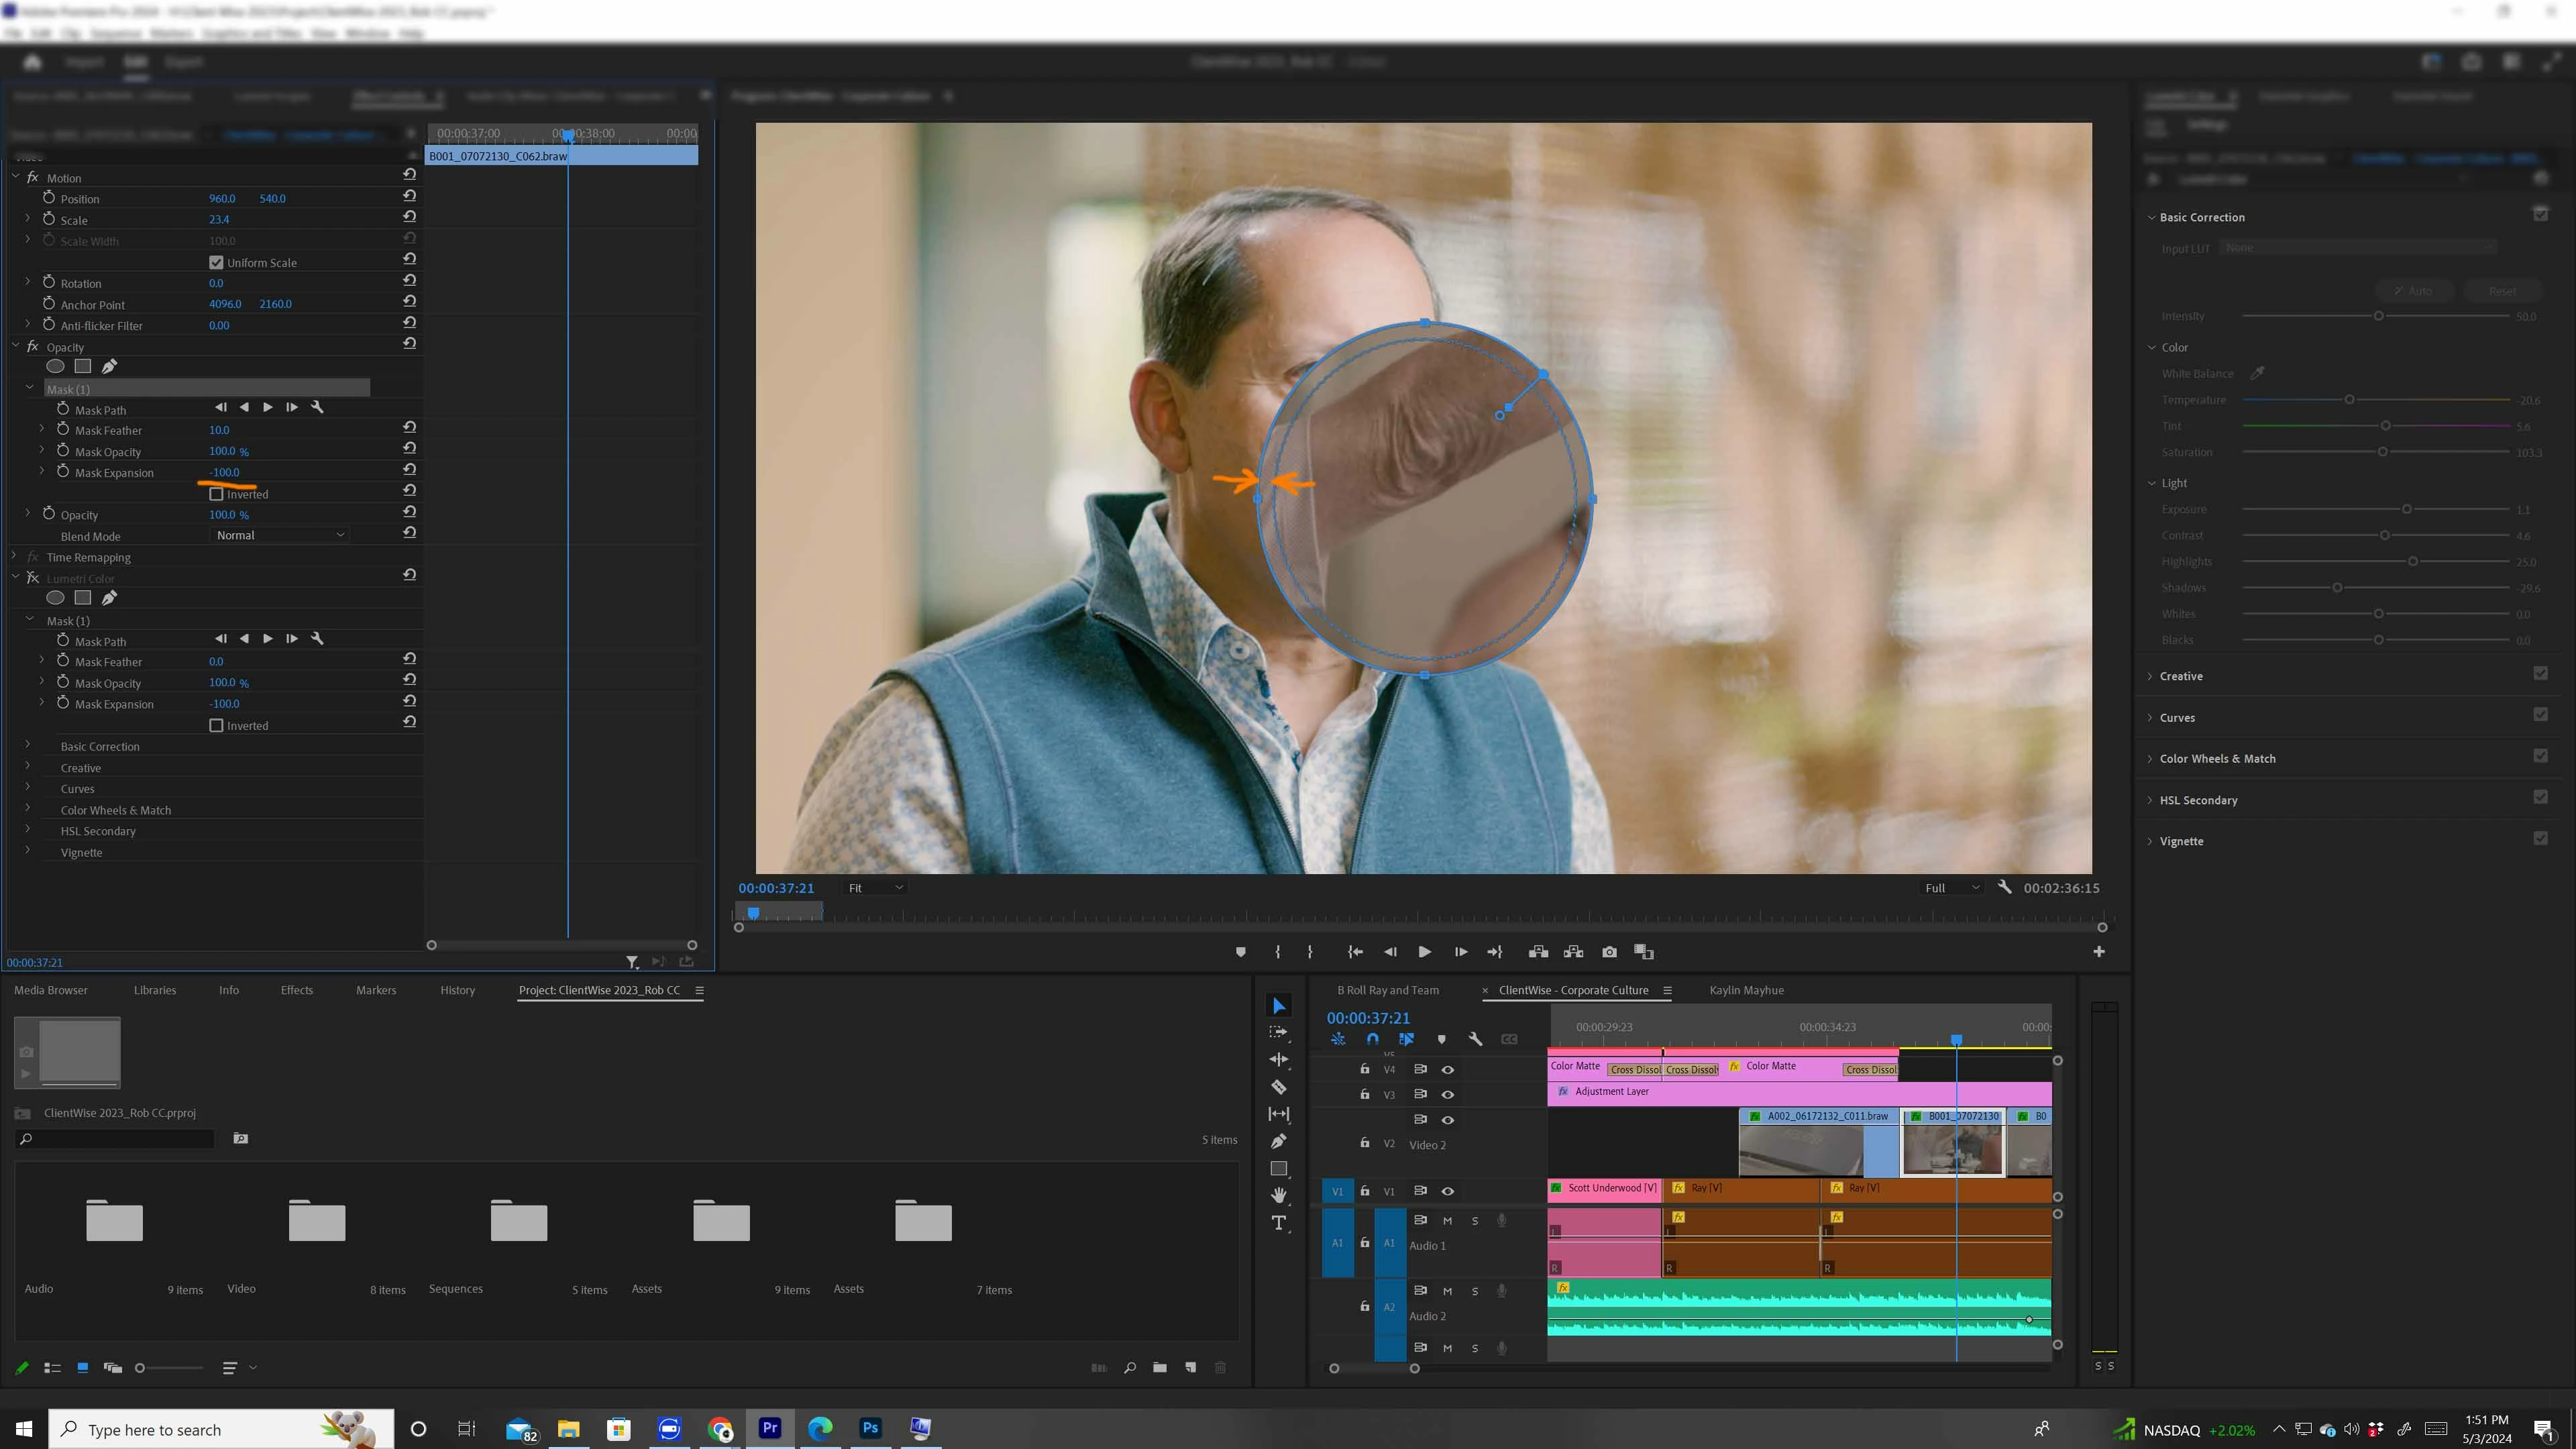Click Export Frame camera icon
The image size is (2576, 1449).
coord(1609,952)
